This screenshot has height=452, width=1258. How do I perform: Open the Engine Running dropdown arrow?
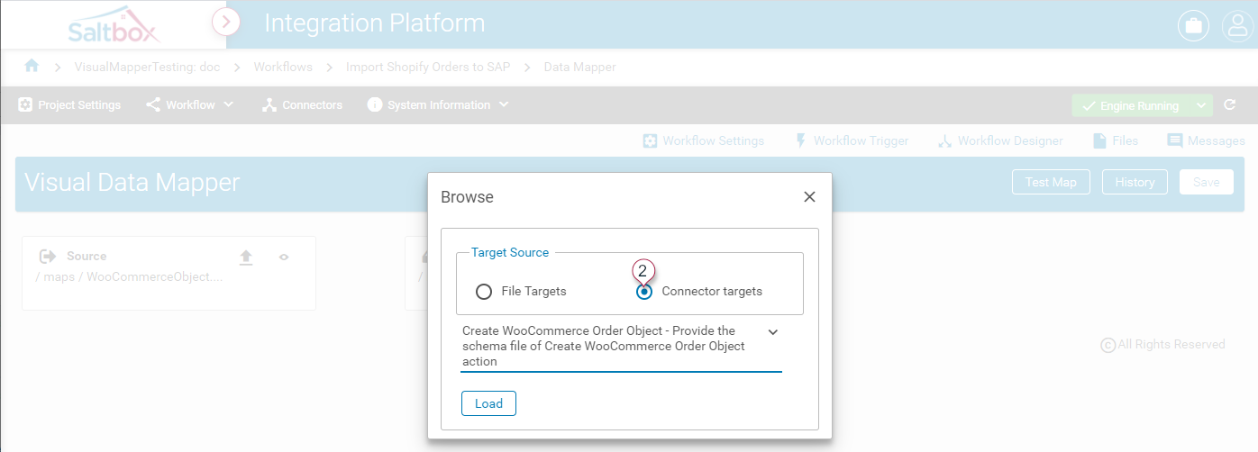coord(1200,105)
